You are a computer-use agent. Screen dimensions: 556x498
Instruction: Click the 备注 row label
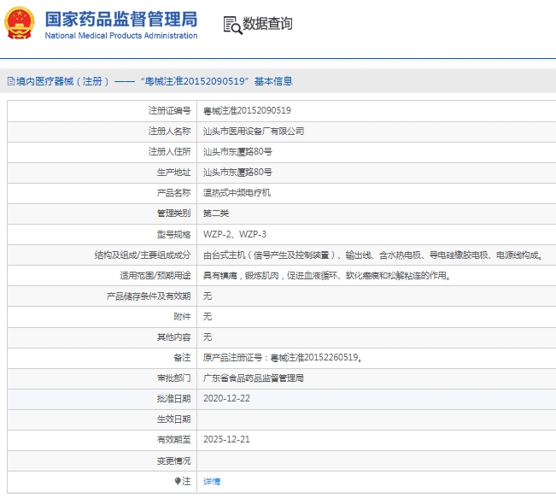(x=182, y=358)
